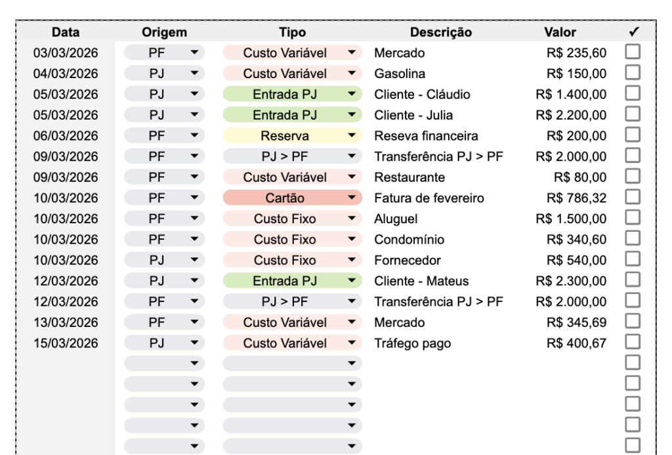672x455 pixels.
Task: Check the box for the Gasolina row
Action: click(x=633, y=74)
